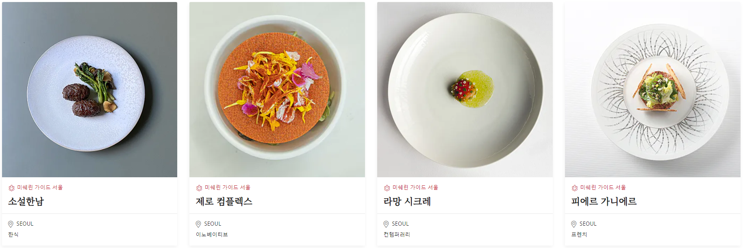The image size is (743, 248).
Task: Select the 소설한남 dish photo thumbnail
Action: (89, 89)
